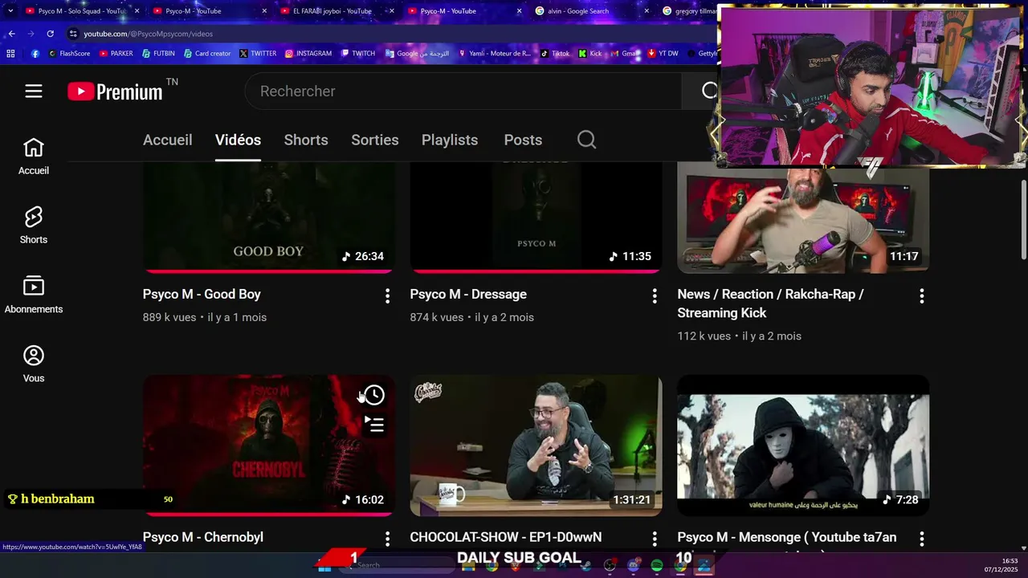Open the Tiktok bookmark

(x=555, y=54)
